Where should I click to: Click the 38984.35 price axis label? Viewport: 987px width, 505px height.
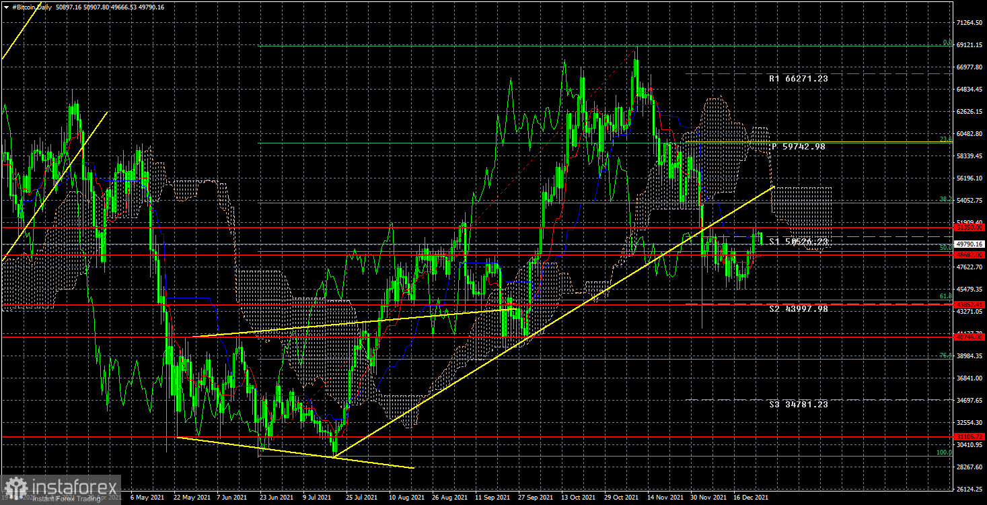(970, 356)
